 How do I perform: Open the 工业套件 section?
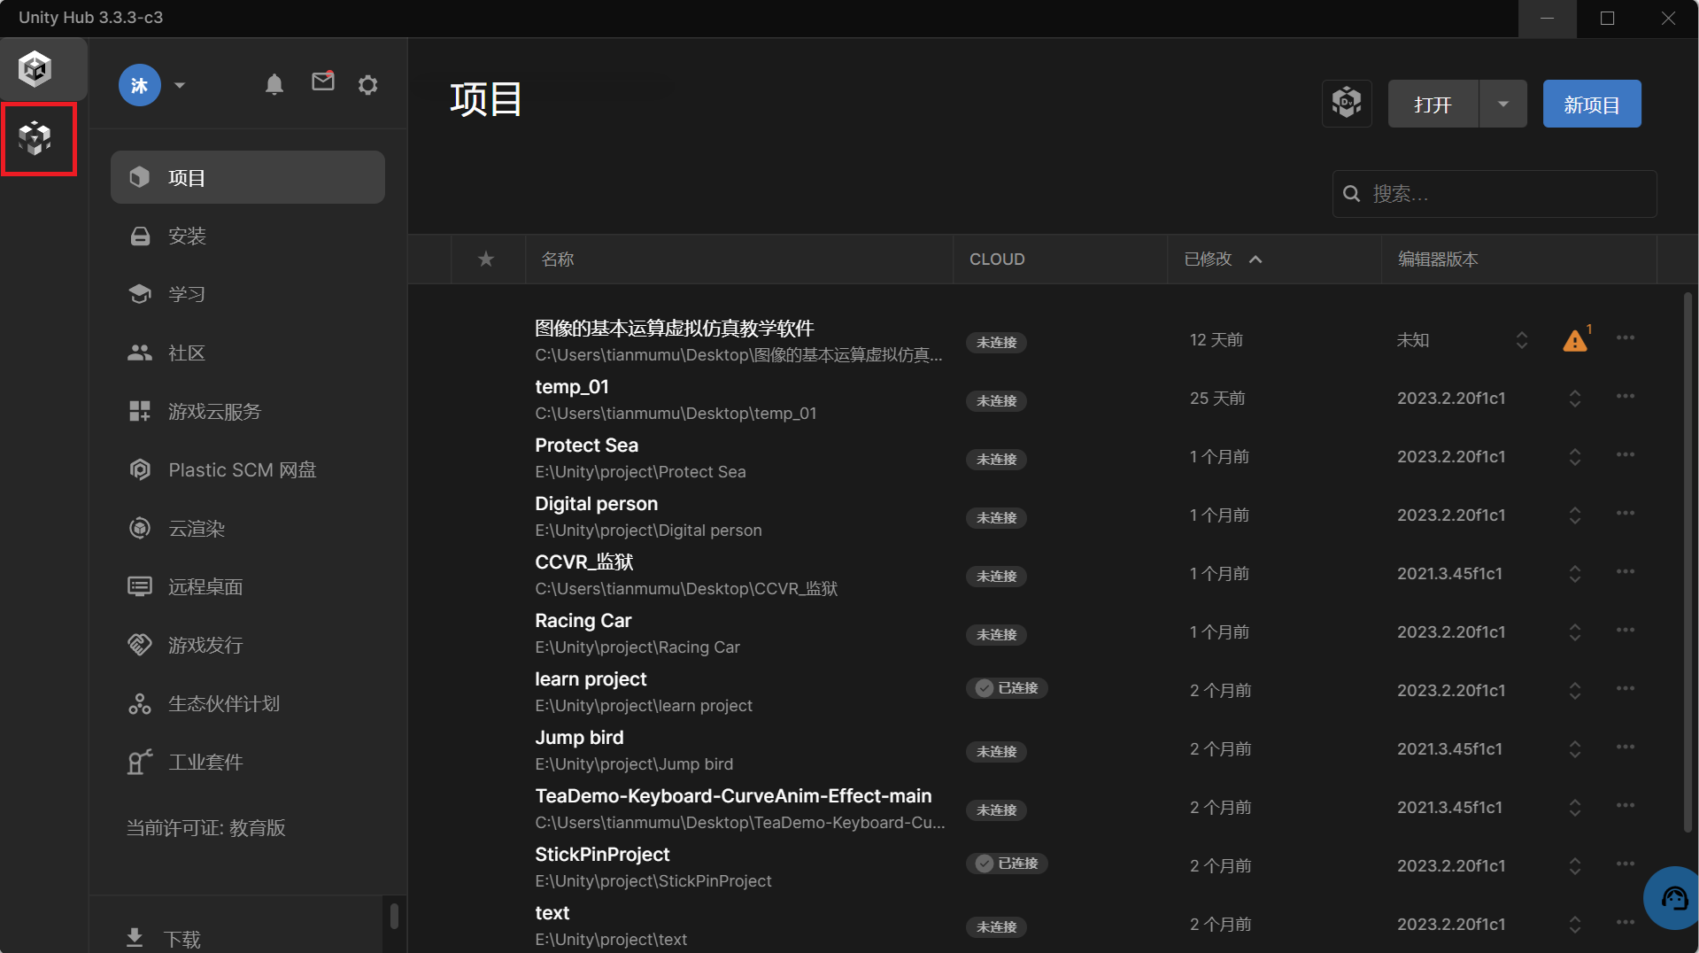[248, 762]
